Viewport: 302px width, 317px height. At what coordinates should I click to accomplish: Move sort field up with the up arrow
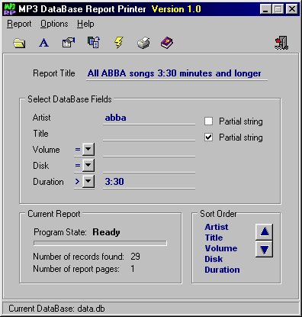[x=264, y=232]
